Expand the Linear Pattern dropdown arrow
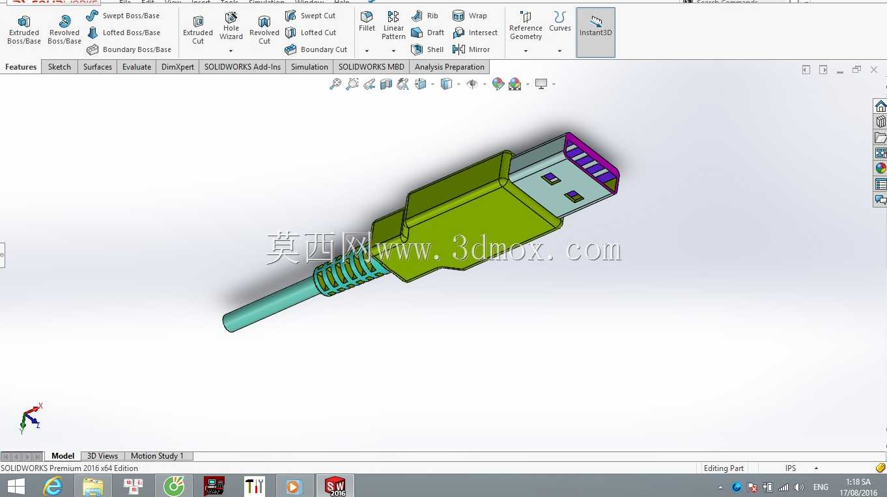Screen dimensions: 887x497 393,51
